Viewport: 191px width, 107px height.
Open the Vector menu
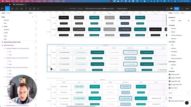click(x=44, y=1)
